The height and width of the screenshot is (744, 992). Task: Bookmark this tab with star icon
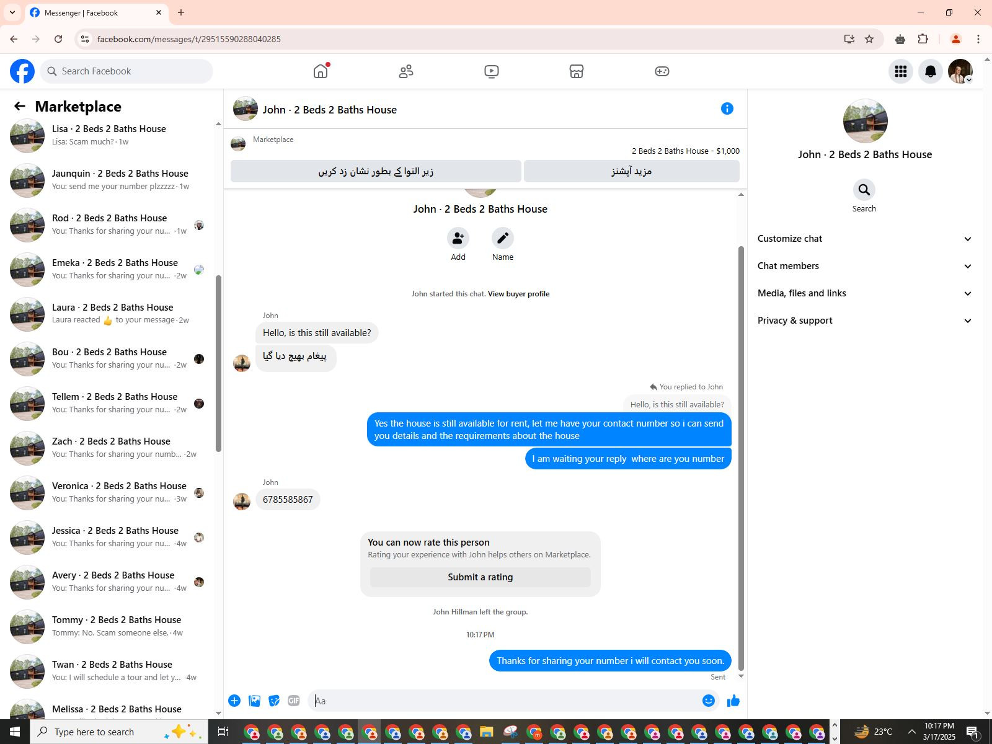pyautogui.click(x=869, y=39)
